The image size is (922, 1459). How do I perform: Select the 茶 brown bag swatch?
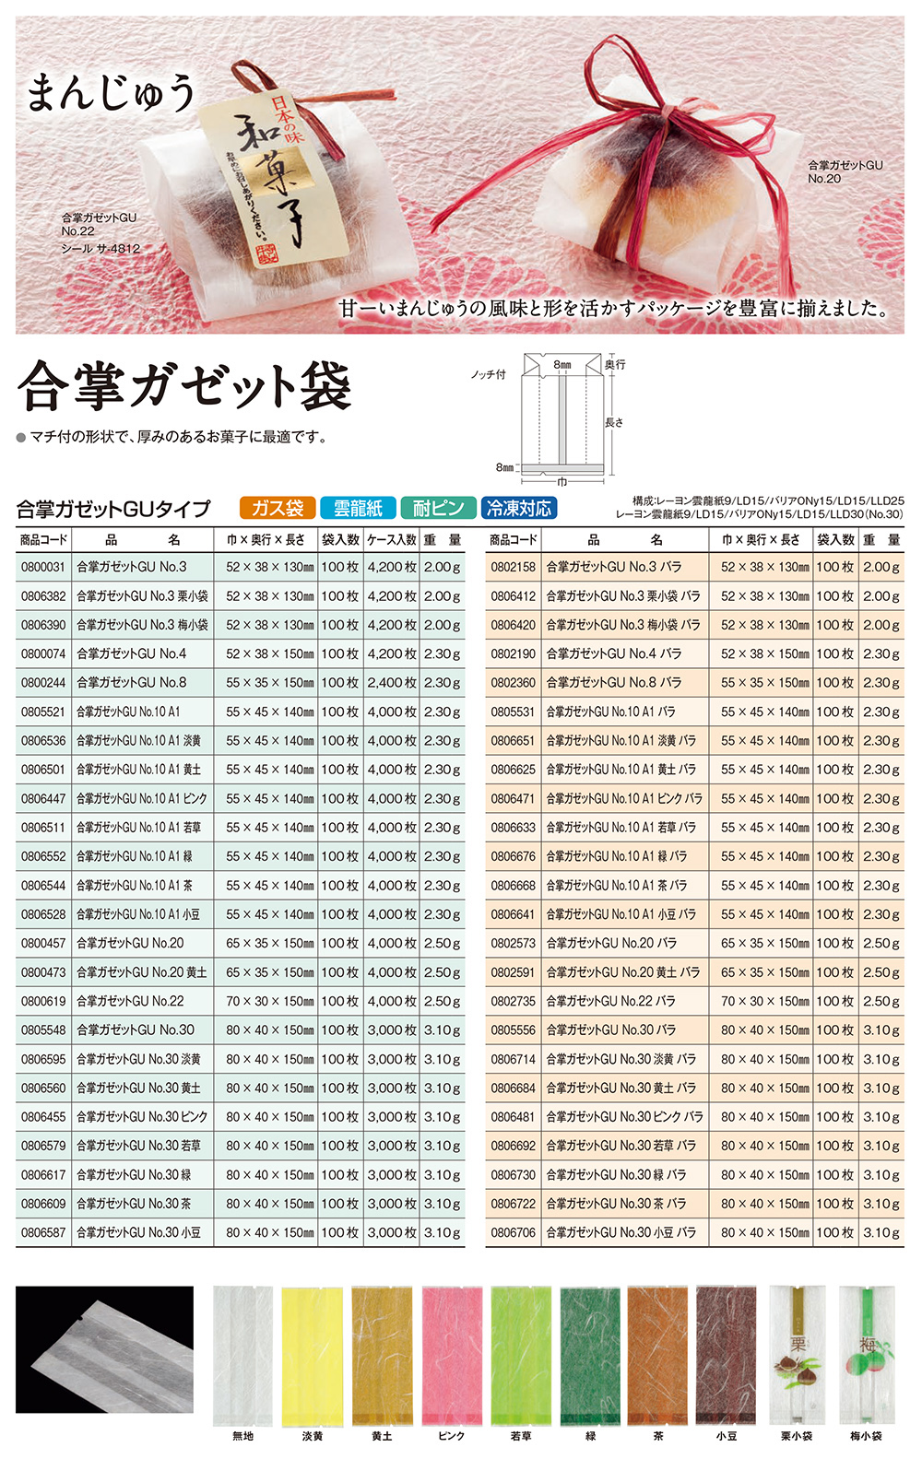[657, 1355]
